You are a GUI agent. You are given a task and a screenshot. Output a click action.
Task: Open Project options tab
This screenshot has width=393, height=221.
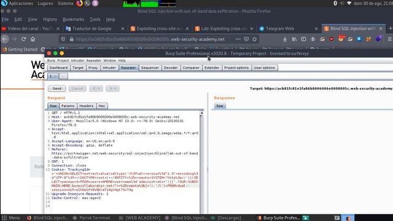(x=236, y=68)
